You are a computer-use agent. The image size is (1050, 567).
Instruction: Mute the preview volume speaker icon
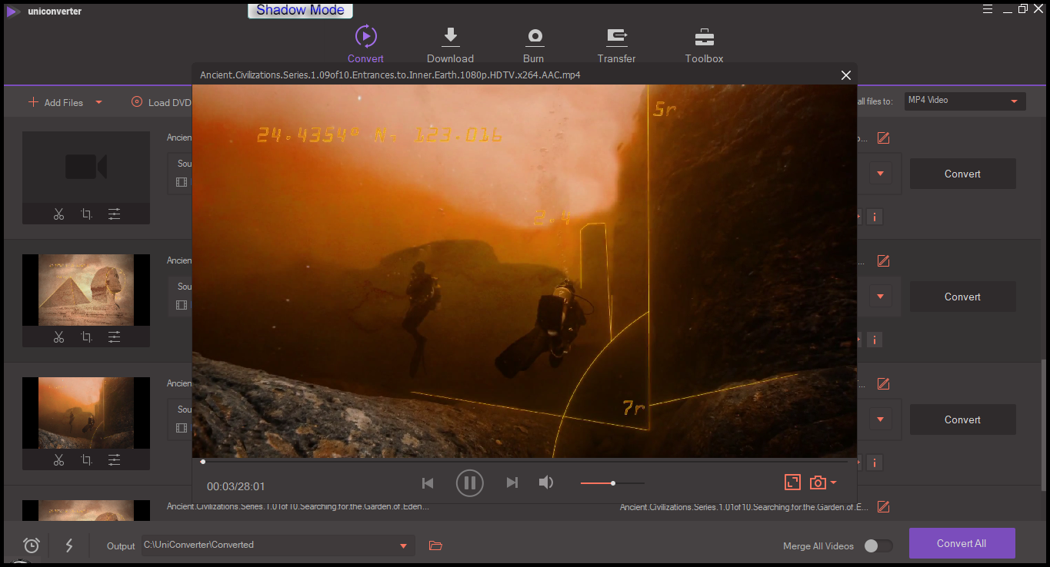546,482
